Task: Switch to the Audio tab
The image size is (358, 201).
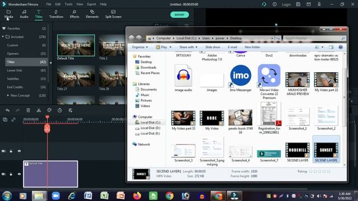Action: point(24,14)
